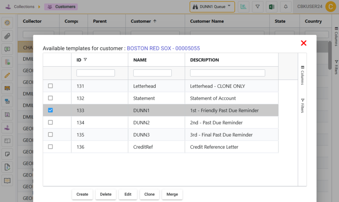Click the Customers breadcrumb tab
339x202 pixels.
tap(61, 7)
